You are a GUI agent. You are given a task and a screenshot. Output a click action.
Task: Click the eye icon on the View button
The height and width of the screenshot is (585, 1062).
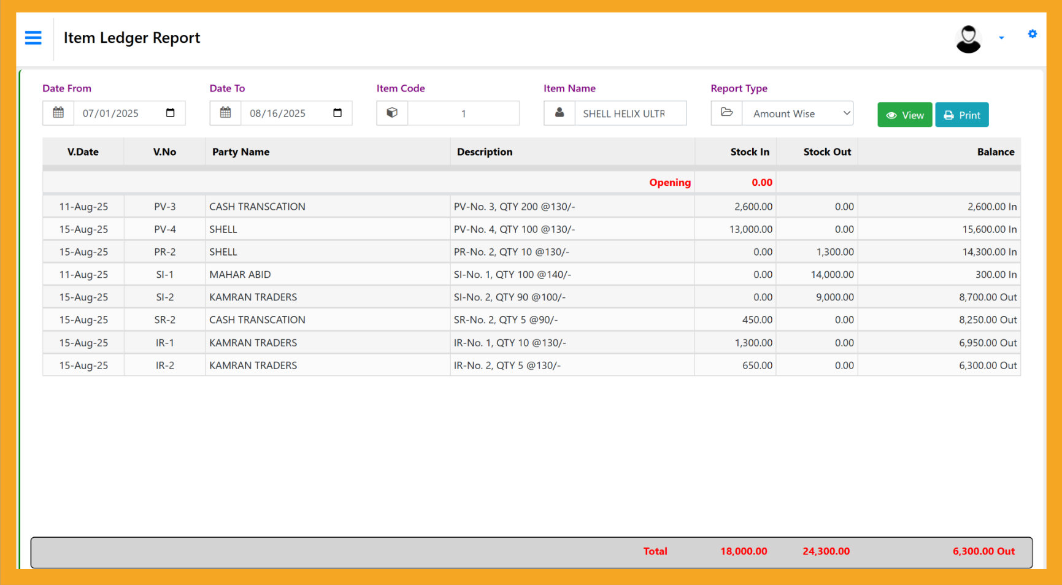[892, 115]
